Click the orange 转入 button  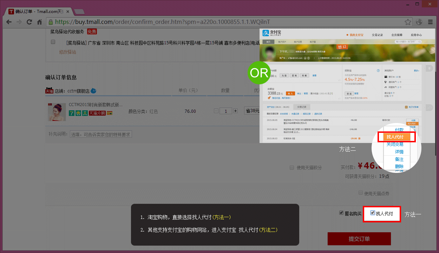click(290, 93)
